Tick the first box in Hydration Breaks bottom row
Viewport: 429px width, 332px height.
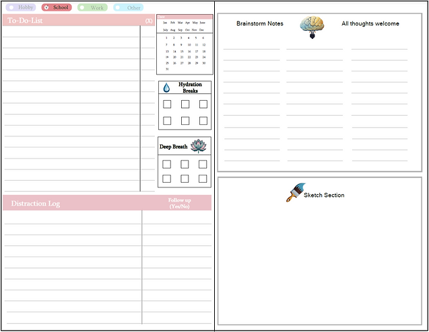[x=167, y=121]
